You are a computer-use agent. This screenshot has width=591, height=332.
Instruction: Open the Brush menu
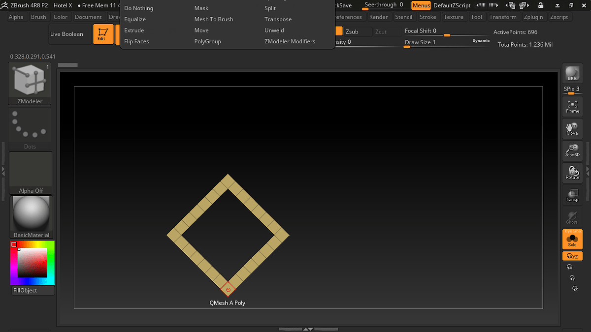click(x=38, y=17)
